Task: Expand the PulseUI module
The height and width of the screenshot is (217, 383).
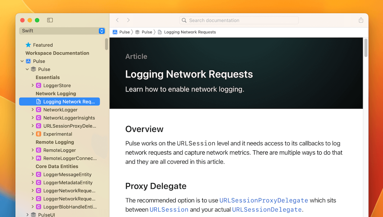Action: 28,215
